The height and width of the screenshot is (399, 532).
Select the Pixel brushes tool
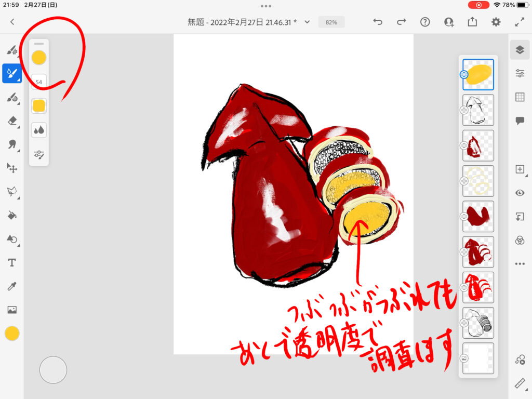[x=11, y=50]
